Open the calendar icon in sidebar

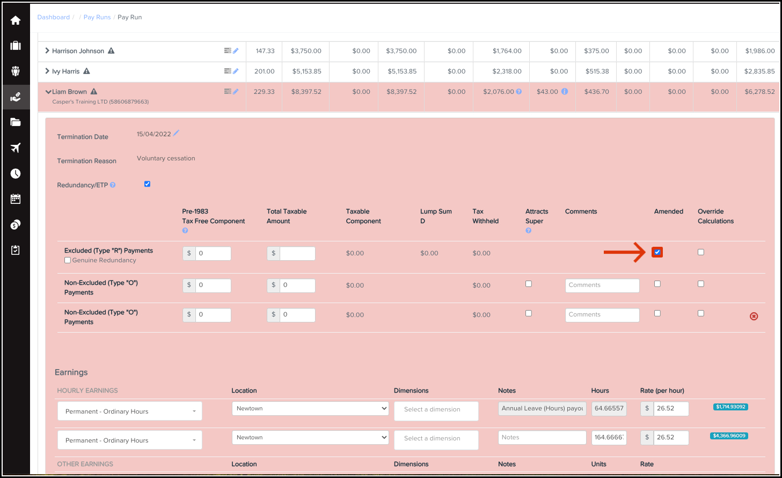click(x=16, y=199)
